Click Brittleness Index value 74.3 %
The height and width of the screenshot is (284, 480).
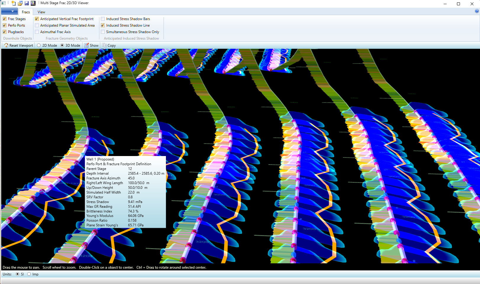133,211
